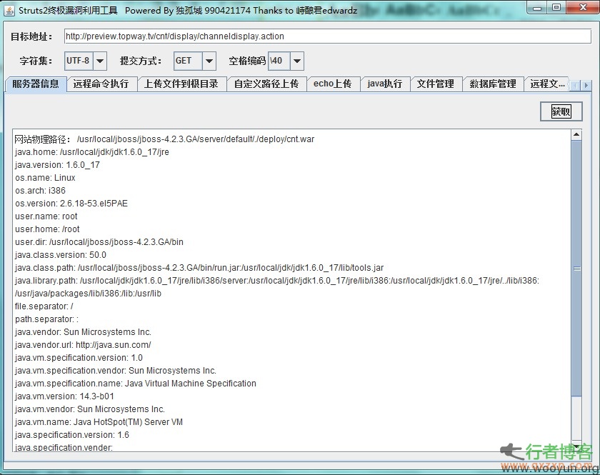
Task: Click the tab strip right scroll arrow
Action: (x=586, y=85)
